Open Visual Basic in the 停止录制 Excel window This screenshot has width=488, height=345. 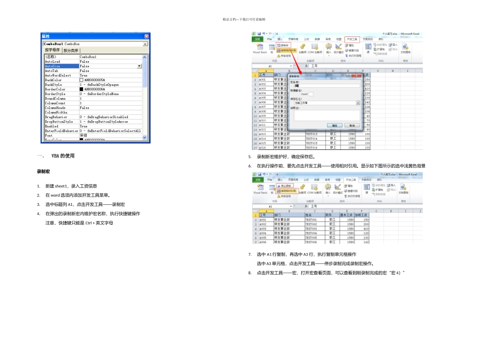260,189
